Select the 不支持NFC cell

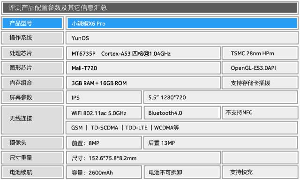click(x=260, y=112)
